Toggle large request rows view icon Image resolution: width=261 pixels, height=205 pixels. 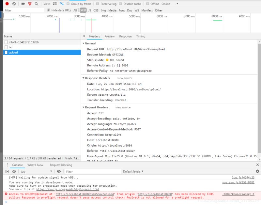pyautogui.click(x=54, y=3)
